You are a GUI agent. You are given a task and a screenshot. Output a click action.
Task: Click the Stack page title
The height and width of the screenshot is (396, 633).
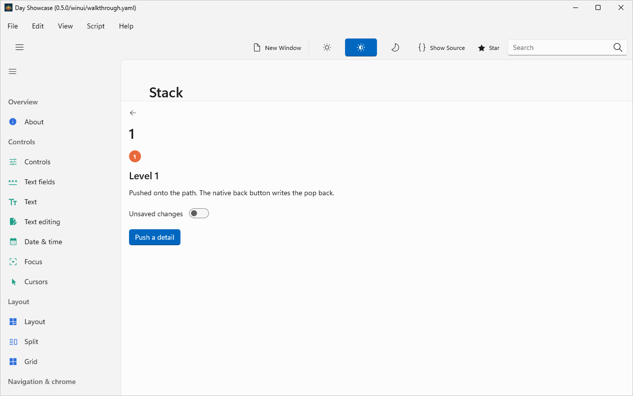[x=166, y=92]
